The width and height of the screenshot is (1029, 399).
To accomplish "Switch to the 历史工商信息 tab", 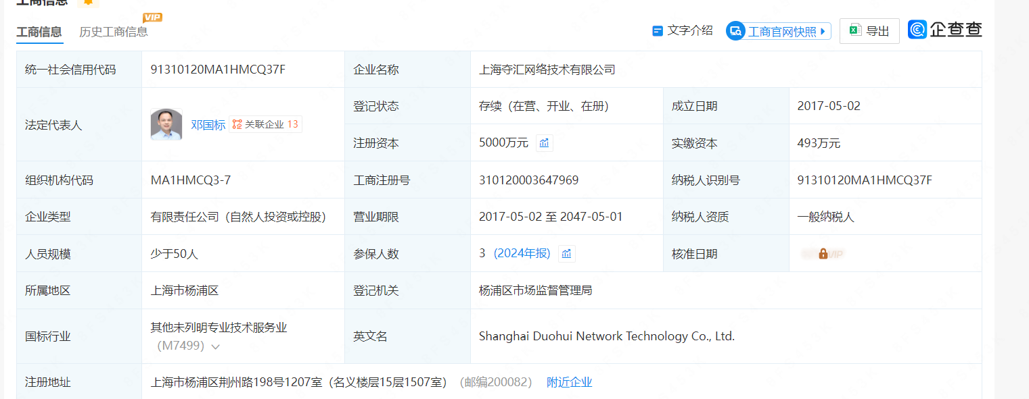I will 114,32.
